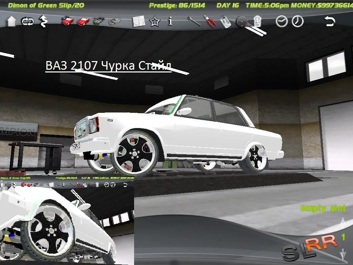Click the 'MONEY' readout at top
The height and width of the screenshot is (265, 353).
click(x=322, y=5)
